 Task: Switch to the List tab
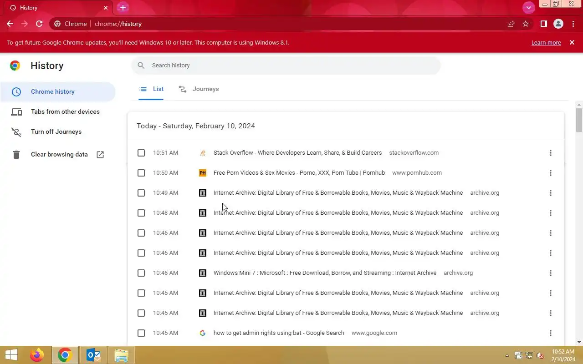coord(151,89)
